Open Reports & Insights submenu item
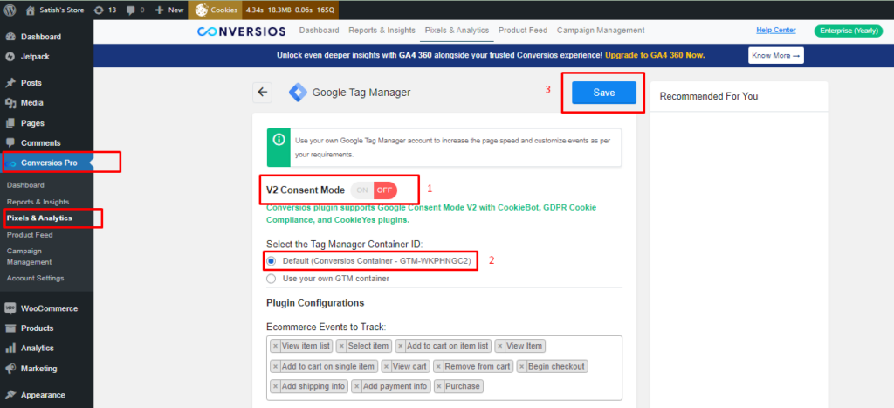The image size is (894, 408). coord(38,202)
